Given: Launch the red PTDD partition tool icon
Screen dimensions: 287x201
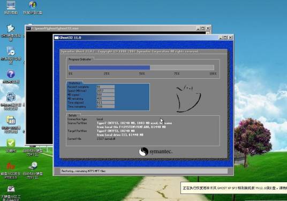Looking at the screenshot, I should tap(11, 170).
